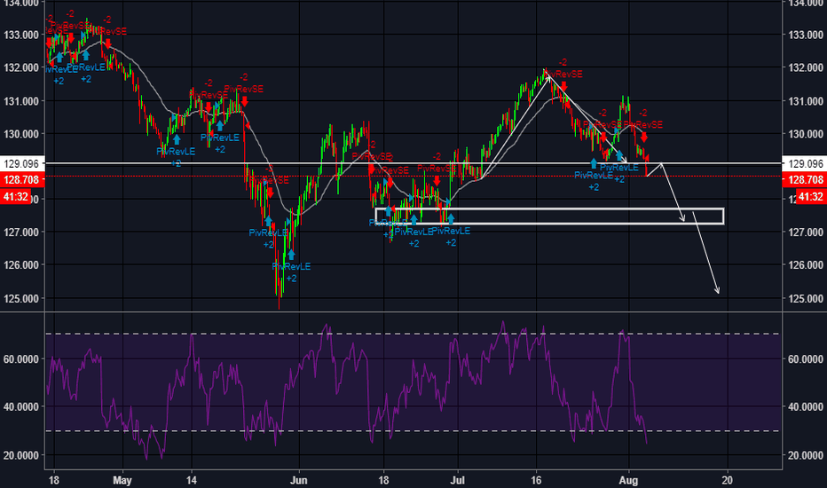
Task: Click RSI 20.0000 label on the right scale
Action: (806, 455)
